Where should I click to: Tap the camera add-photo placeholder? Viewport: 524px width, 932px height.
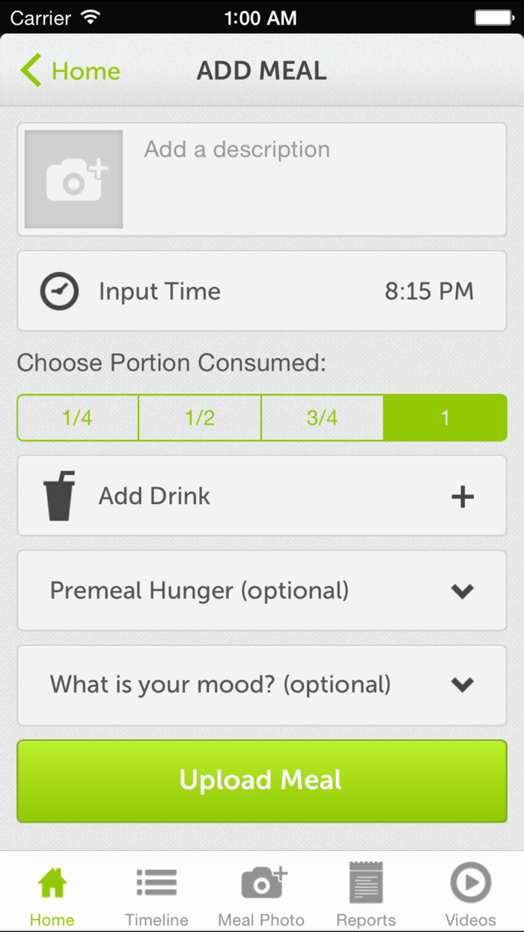tap(73, 179)
